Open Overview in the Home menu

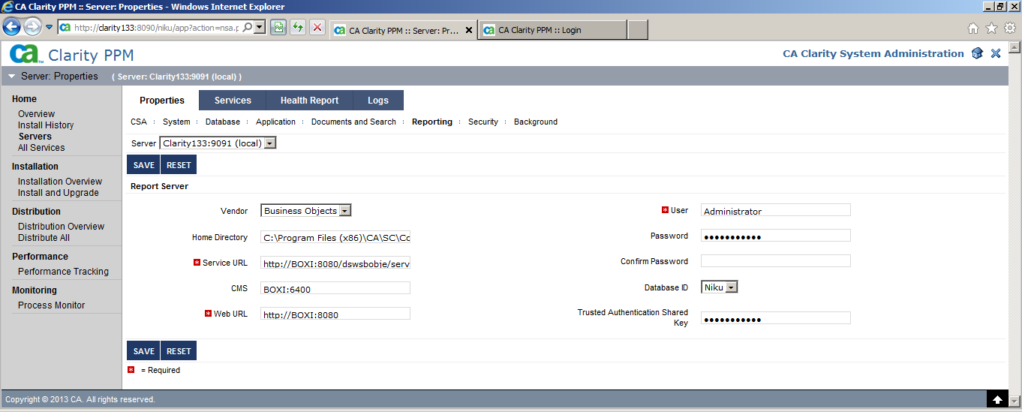click(x=36, y=114)
